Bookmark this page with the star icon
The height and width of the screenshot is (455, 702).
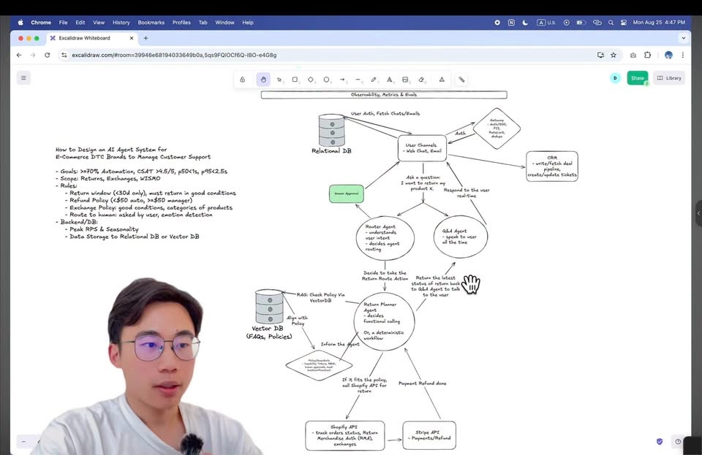click(614, 55)
